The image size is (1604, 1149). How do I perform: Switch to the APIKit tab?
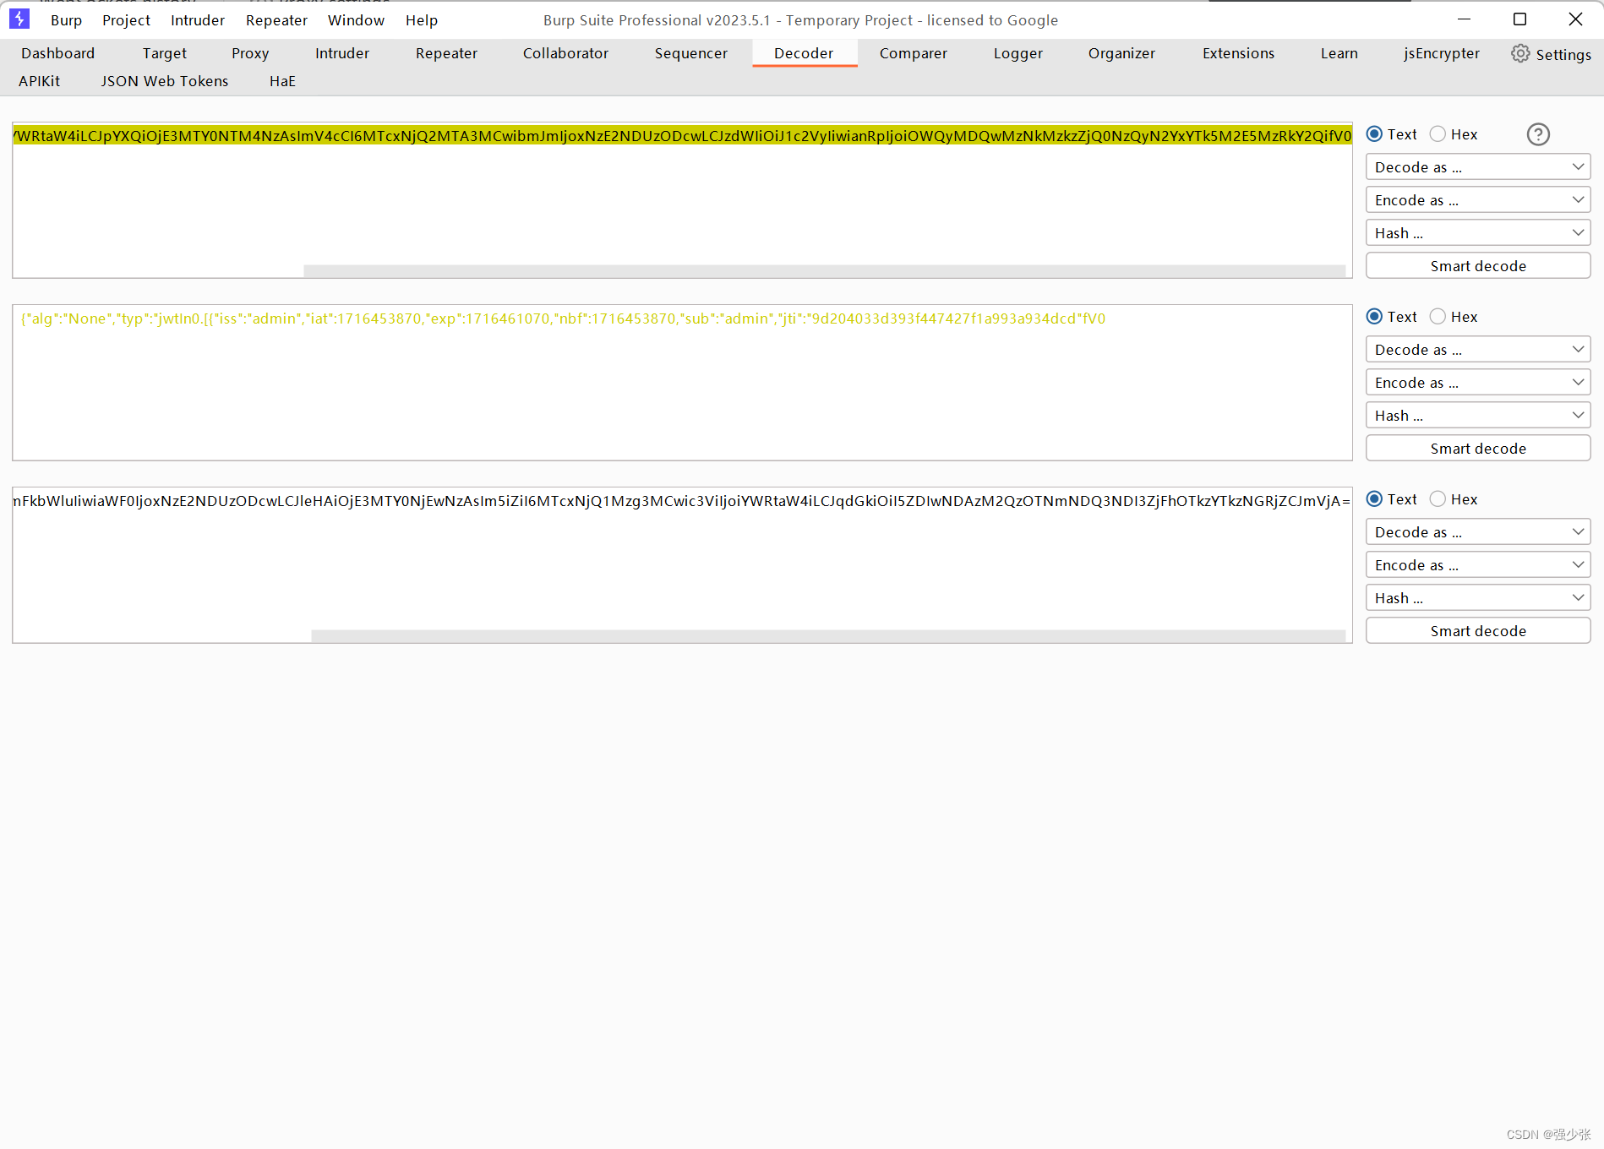tap(39, 81)
